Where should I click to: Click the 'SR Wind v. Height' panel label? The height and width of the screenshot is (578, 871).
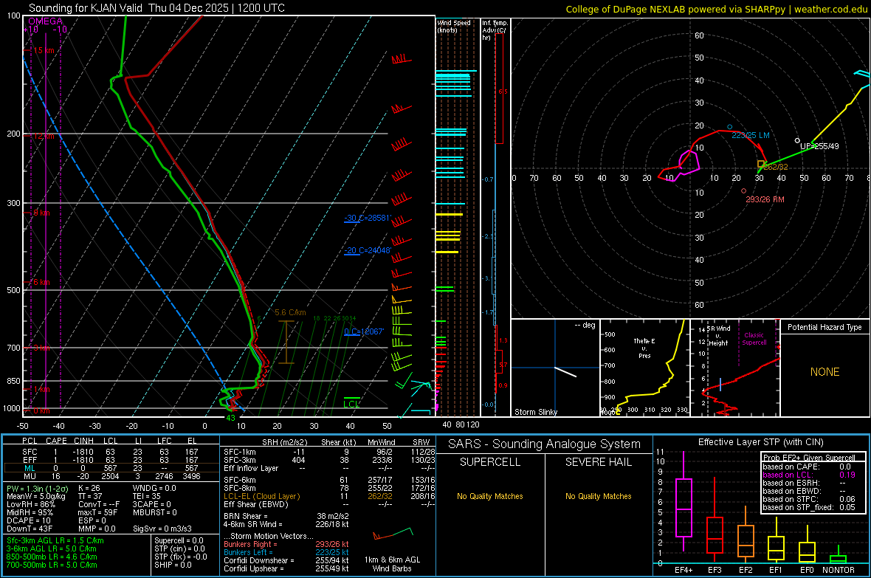coord(718,336)
